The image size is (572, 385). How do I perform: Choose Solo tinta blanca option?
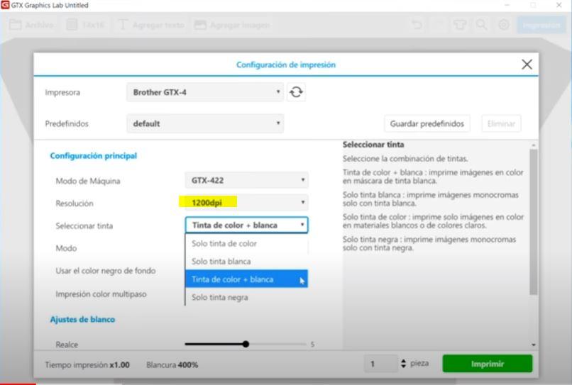246,262
